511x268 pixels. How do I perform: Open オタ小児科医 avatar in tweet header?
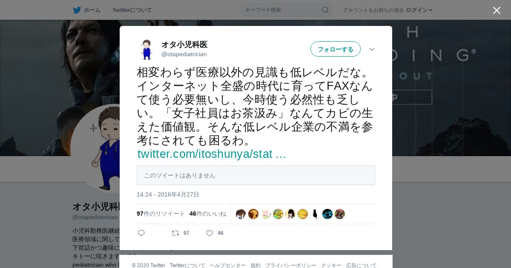coord(146,49)
